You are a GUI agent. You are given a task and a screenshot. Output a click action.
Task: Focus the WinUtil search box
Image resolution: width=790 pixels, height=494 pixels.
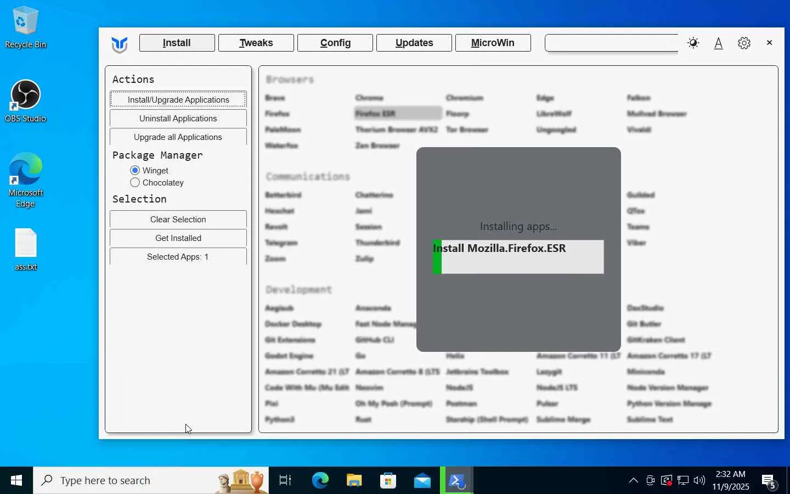point(612,43)
